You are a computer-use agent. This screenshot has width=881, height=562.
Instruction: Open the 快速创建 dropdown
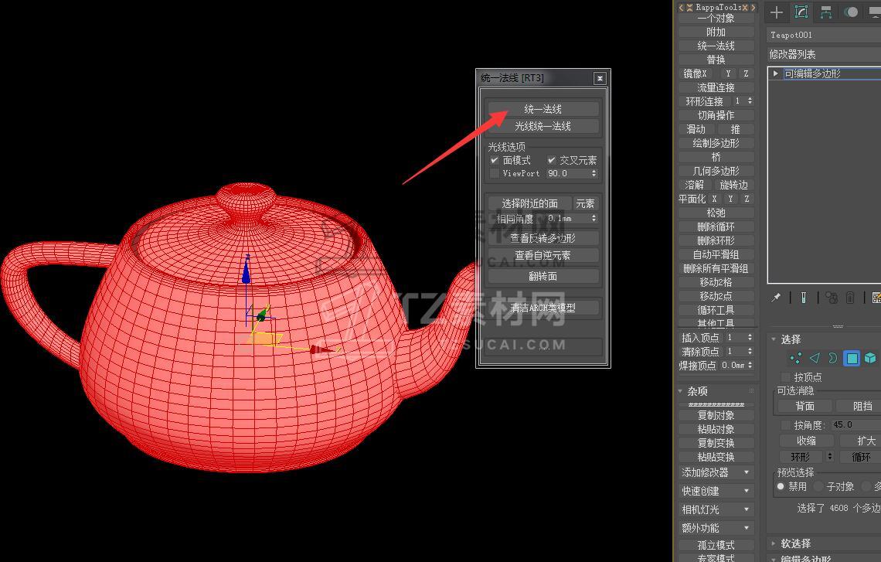(716, 491)
